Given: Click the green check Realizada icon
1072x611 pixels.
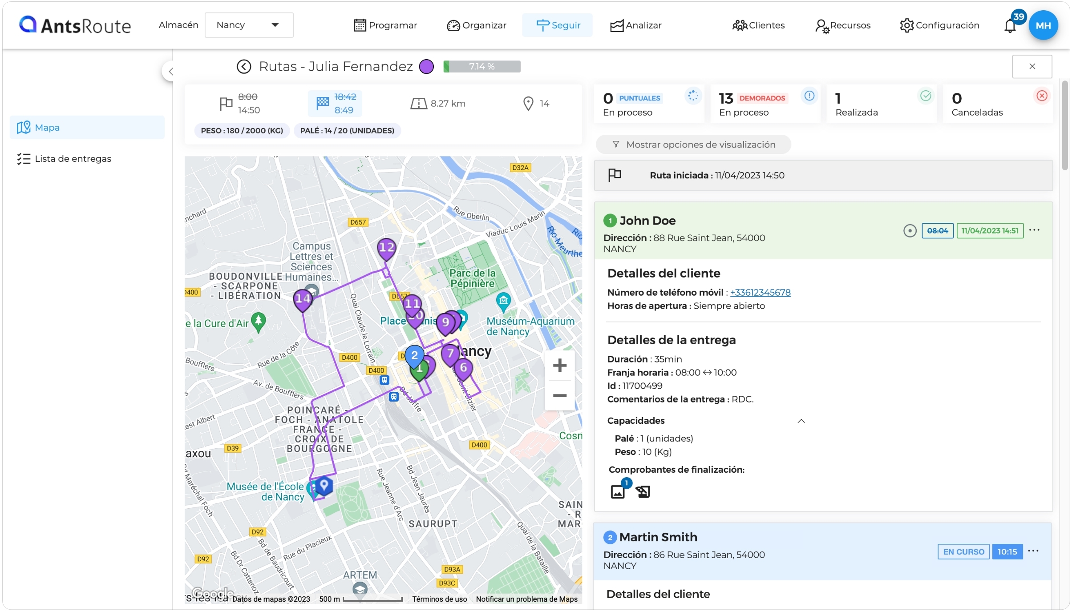Looking at the screenshot, I should pos(926,96).
